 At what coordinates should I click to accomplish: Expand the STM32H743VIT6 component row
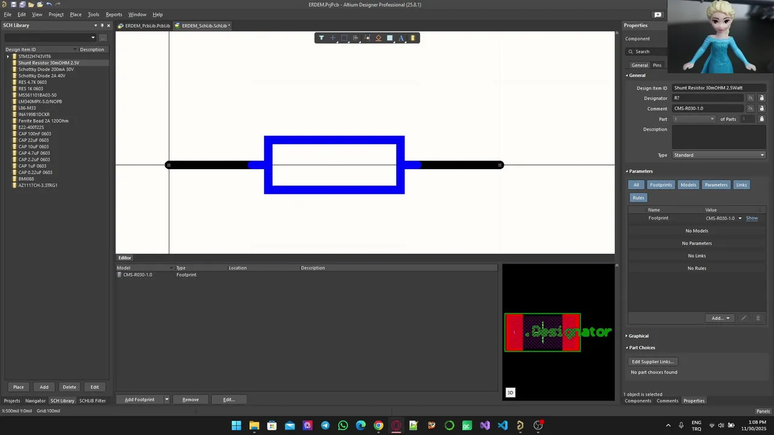point(8,56)
